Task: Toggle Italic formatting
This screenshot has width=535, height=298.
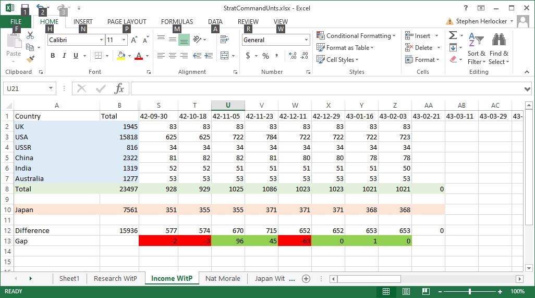Action: point(64,56)
